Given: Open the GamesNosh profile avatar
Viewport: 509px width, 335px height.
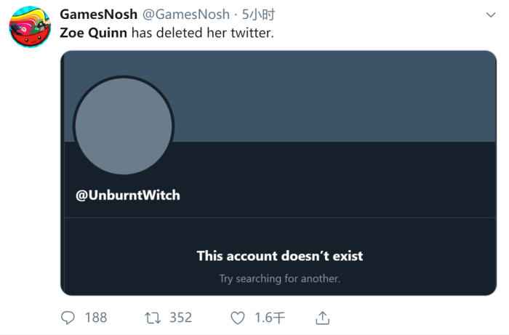Looking at the screenshot, I should point(29,28).
